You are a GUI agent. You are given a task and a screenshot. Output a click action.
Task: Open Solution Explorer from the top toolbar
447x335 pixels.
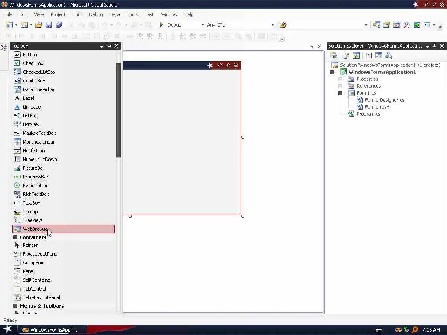tap(377, 25)
